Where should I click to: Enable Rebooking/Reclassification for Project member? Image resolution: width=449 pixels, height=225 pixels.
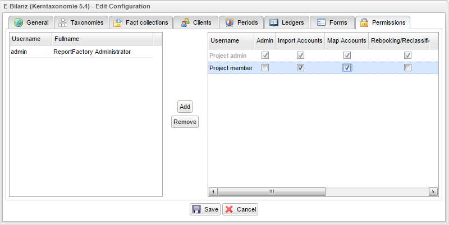coord(408,68)
